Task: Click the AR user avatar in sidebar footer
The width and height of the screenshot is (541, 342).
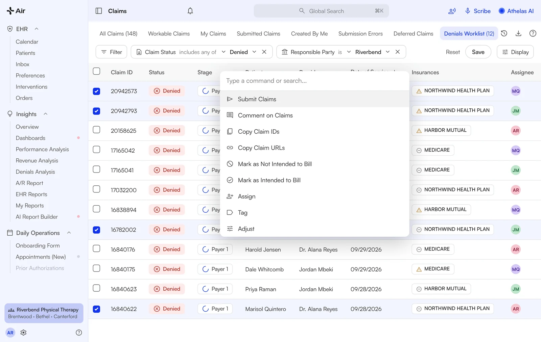Action: tap(10, 333)
